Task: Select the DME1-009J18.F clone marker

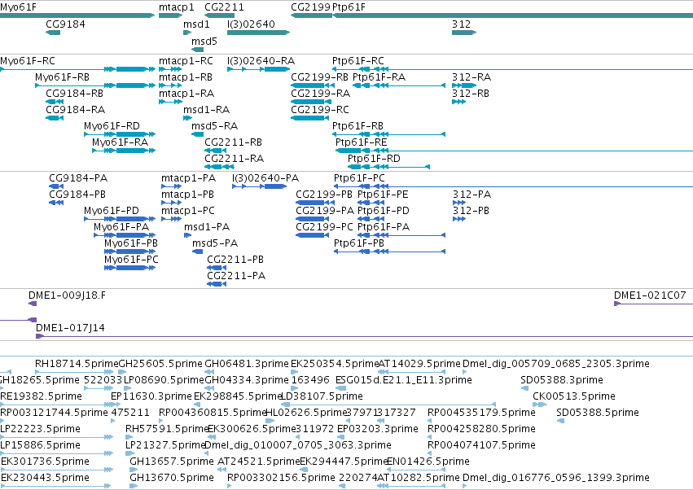Action: coord(33,304)
